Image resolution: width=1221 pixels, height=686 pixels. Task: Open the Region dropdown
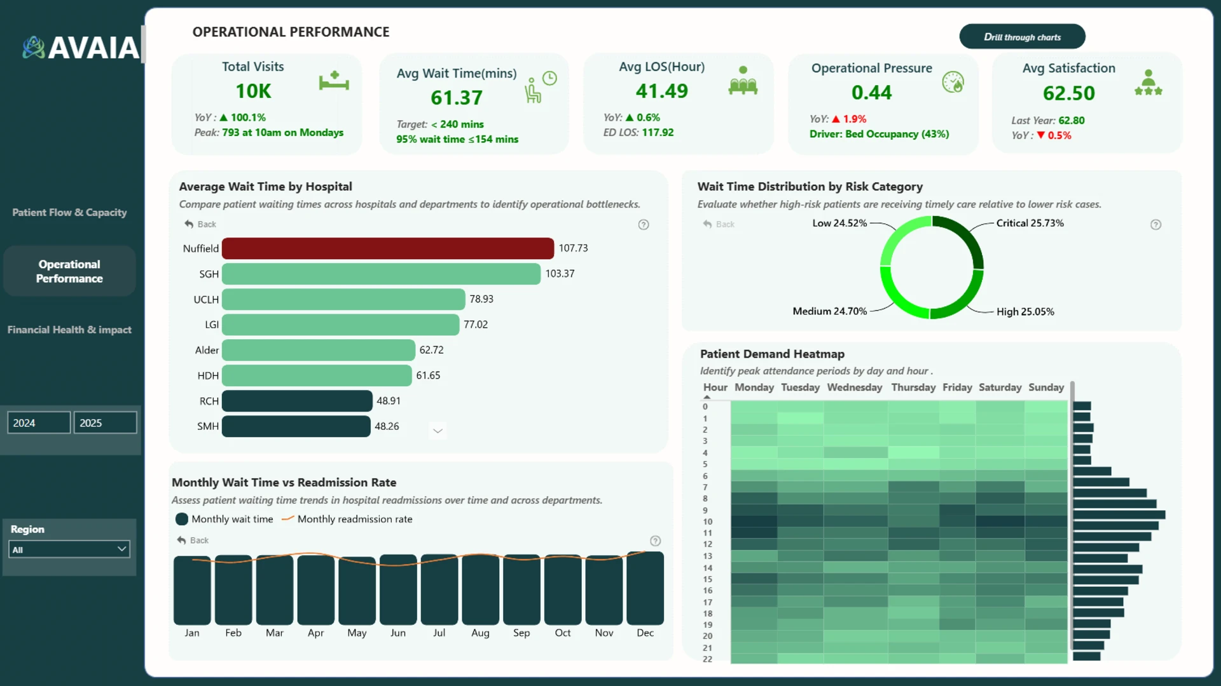pos(69,549)
